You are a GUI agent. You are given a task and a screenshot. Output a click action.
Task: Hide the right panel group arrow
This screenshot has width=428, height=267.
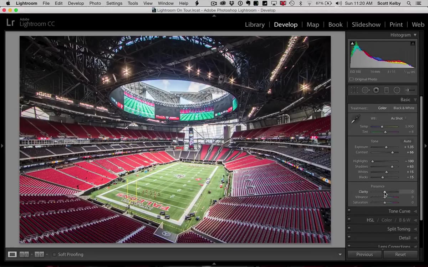pos(426,146)
